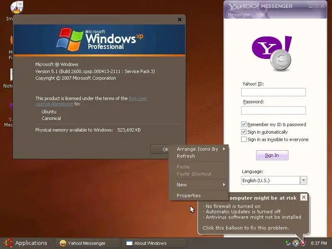Open the Applications start menu
Image resolution: width=332 pixels, height=249 pixels.
click(26, 243)
